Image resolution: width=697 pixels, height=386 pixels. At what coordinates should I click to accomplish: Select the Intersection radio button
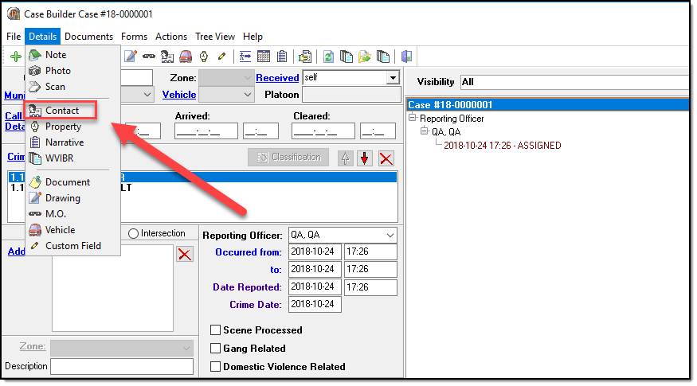point(133,234)
